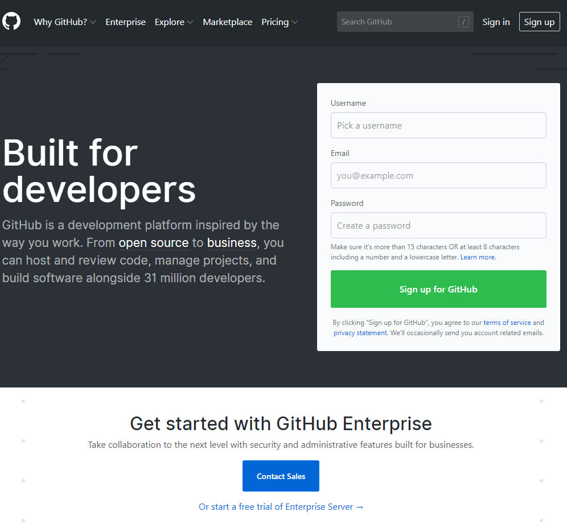Open the Enterprise nav item
The height and width of the screenshot is (528, 567).
pos(125,22)
